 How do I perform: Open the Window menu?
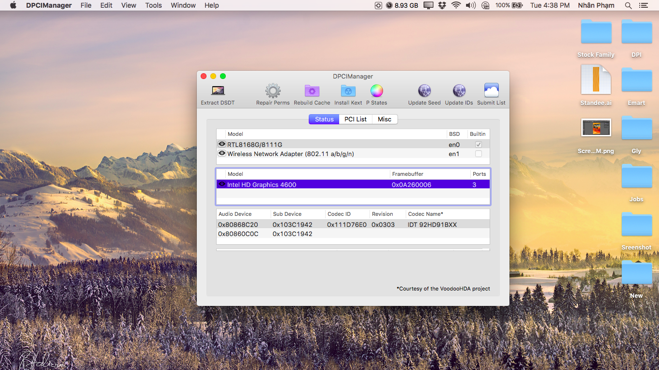coord(183,5)
